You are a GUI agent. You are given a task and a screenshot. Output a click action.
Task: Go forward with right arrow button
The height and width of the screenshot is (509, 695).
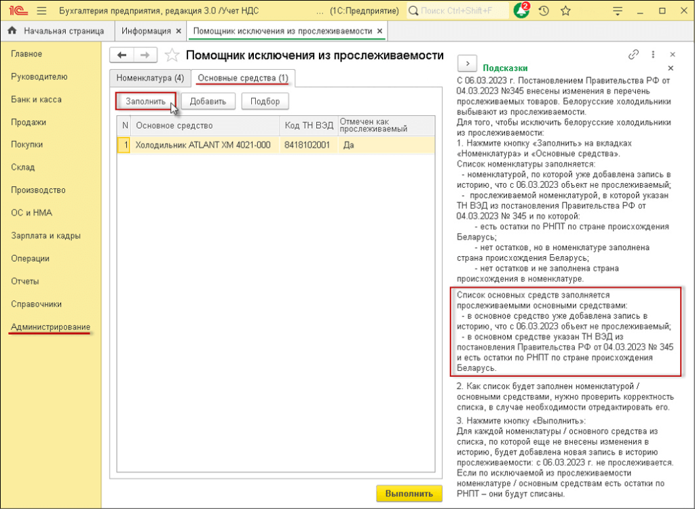145,55
